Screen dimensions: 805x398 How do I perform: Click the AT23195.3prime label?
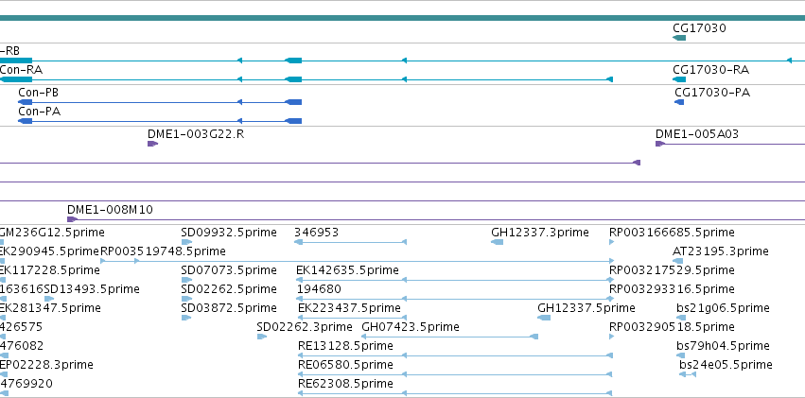click(x=720, y=251)
